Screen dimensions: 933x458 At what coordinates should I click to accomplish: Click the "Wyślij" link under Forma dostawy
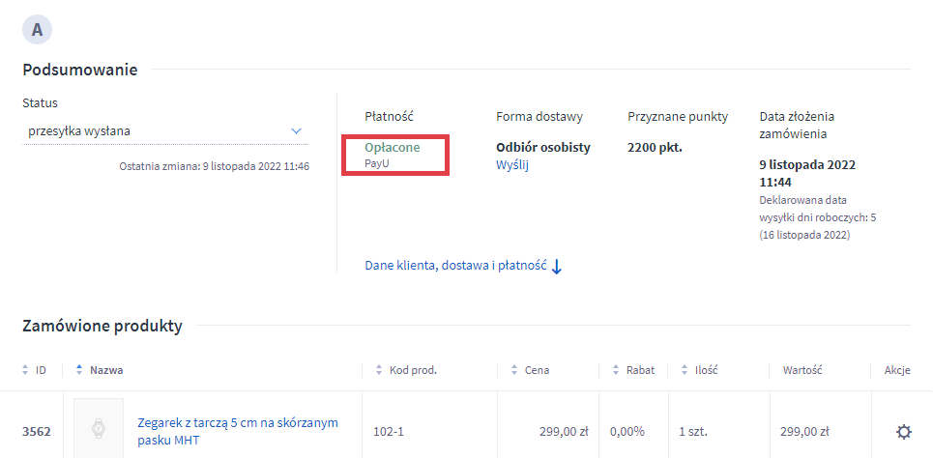(x=512, y=165)
